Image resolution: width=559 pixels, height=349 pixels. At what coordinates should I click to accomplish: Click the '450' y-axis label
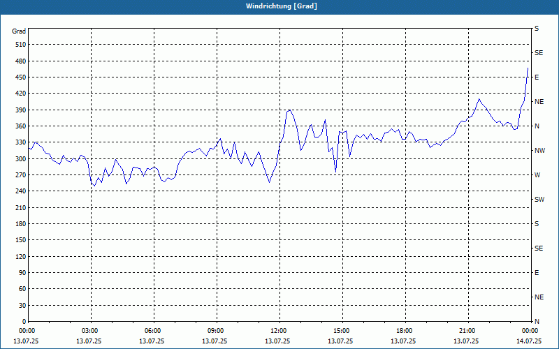pos(21,77)
